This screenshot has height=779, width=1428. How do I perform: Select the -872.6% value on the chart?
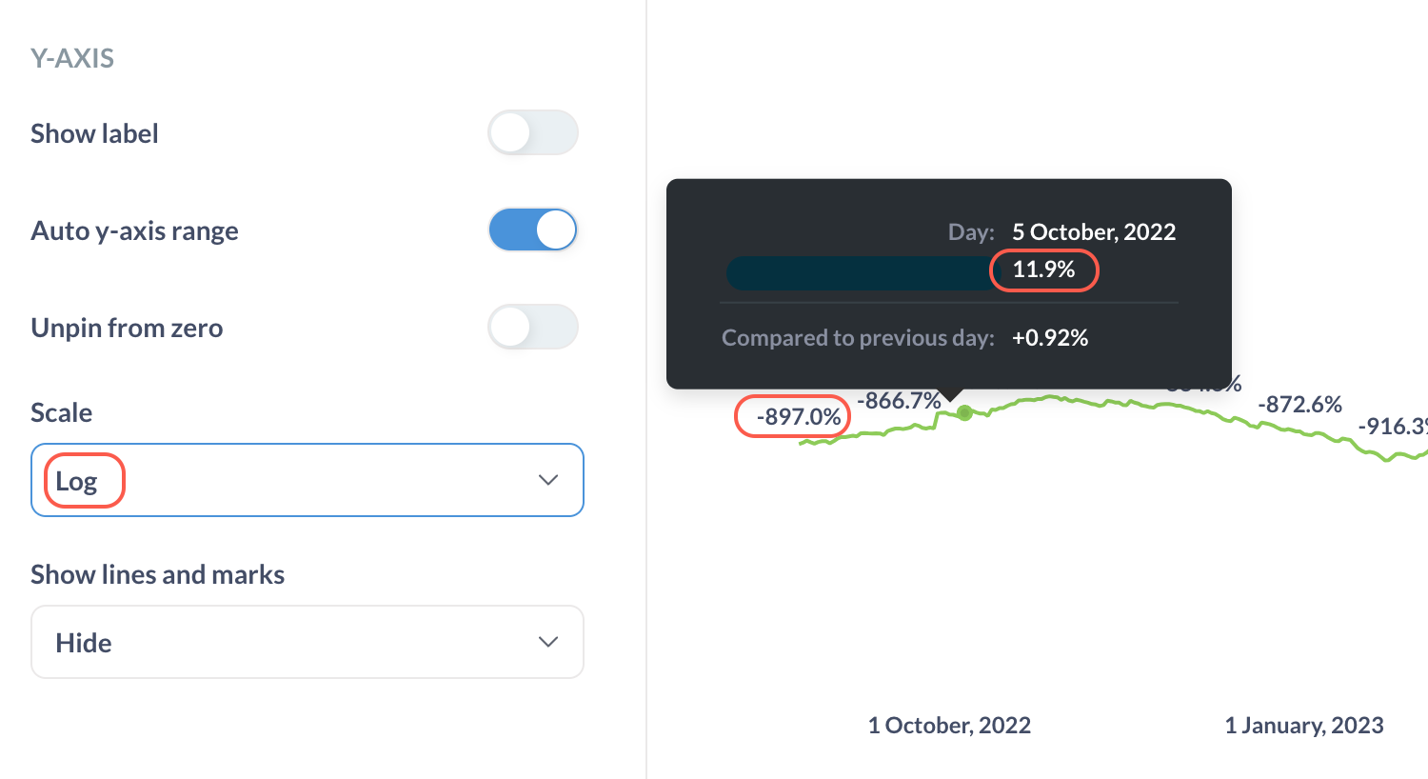point(1300,404)
